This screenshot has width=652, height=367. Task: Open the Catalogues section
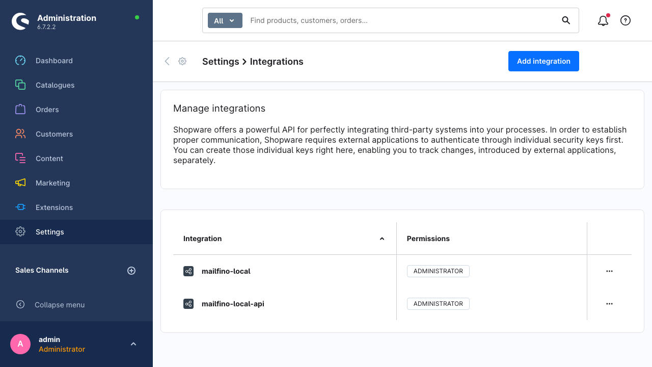76,85
